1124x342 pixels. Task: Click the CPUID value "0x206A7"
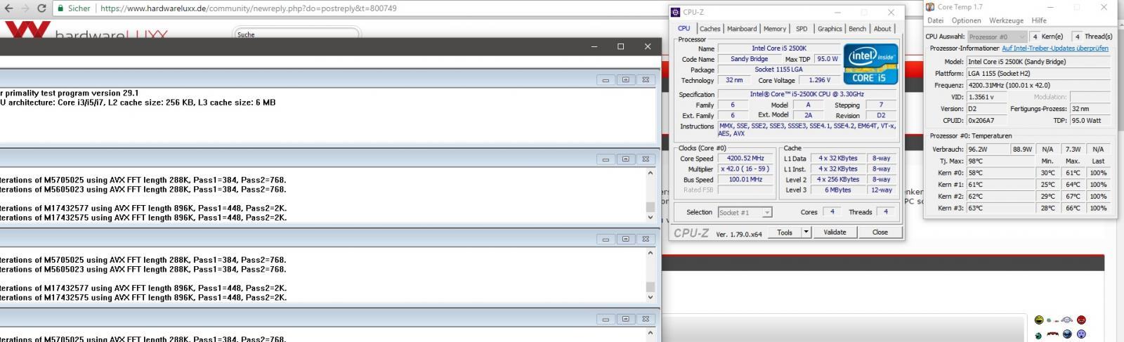click(x=987, y=121)
